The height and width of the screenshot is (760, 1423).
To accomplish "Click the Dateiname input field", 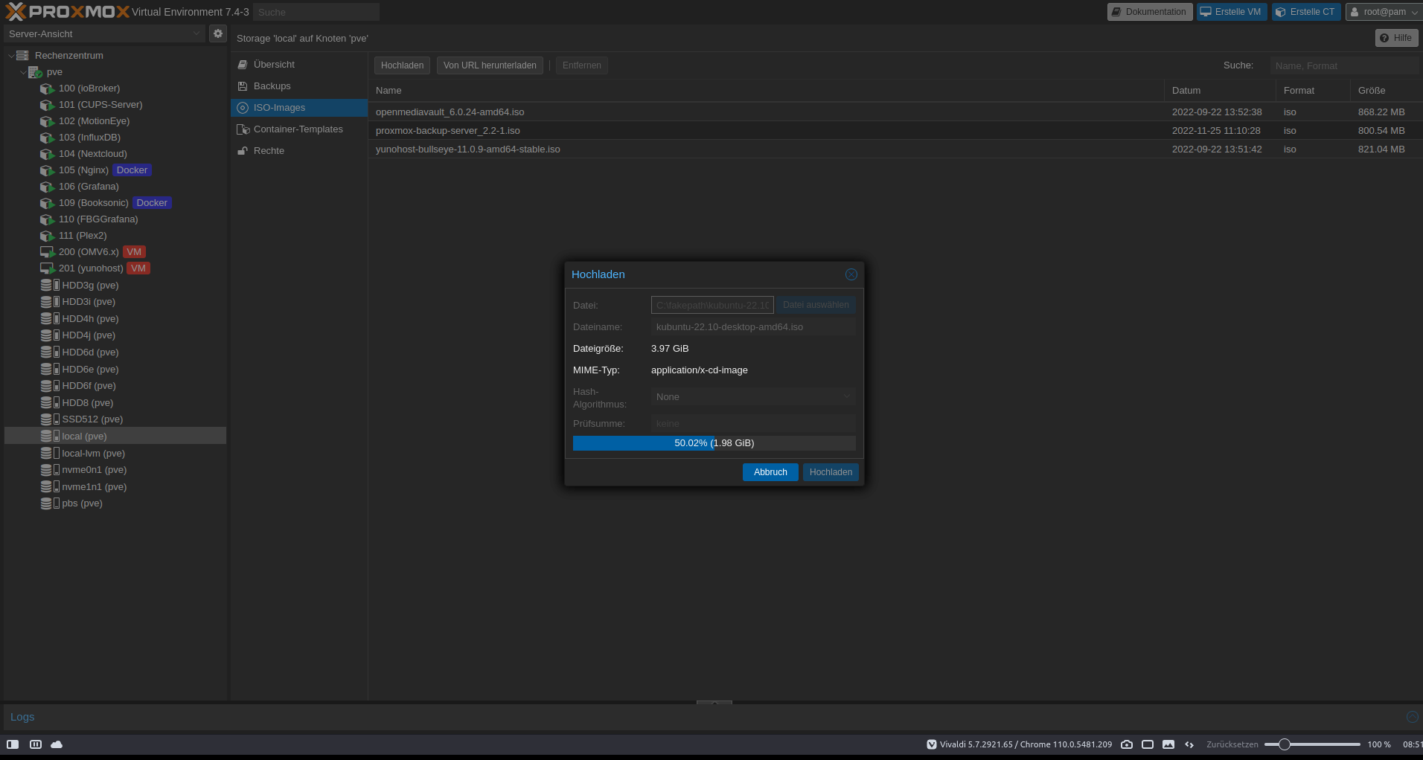I will click(x=753, y=327).
